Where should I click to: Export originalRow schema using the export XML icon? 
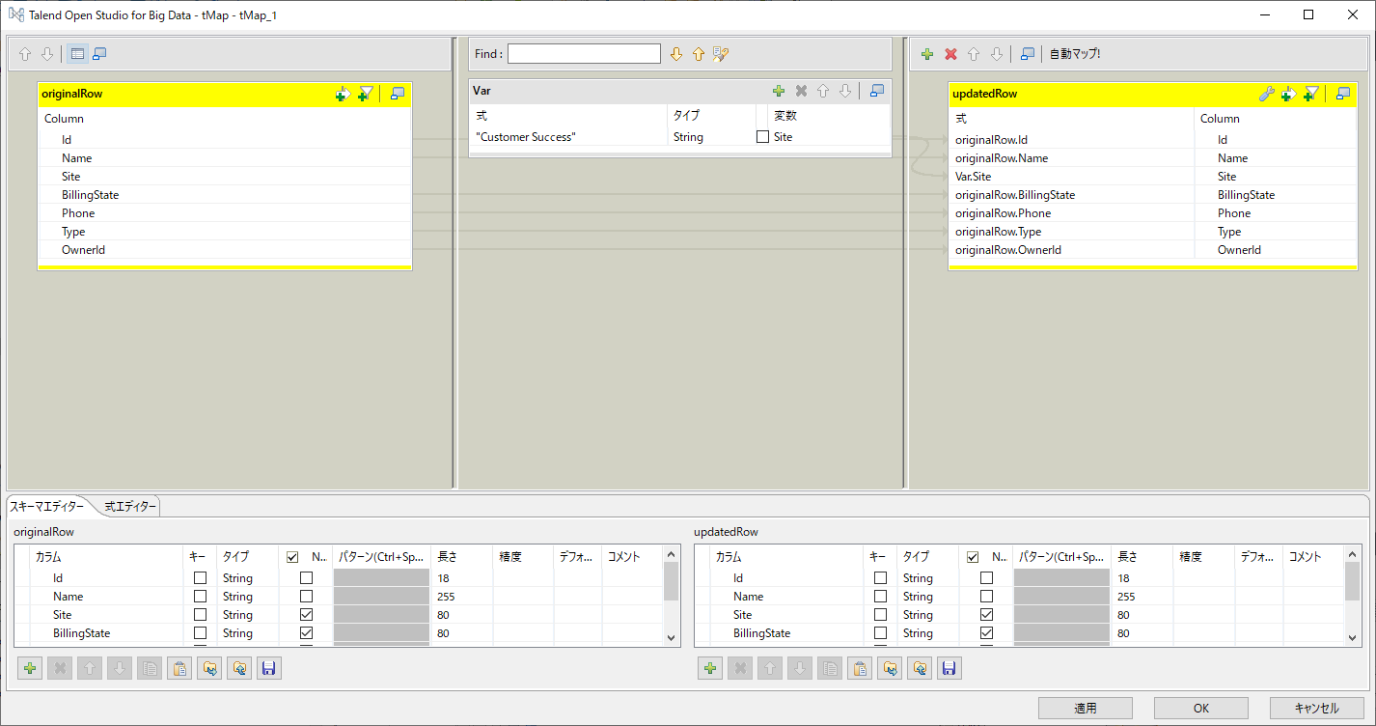tap(238, 667)
